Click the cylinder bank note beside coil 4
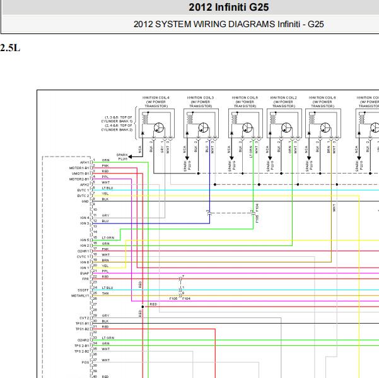The width and height of the screenshot is (379, 378). [x=117, y=123]
